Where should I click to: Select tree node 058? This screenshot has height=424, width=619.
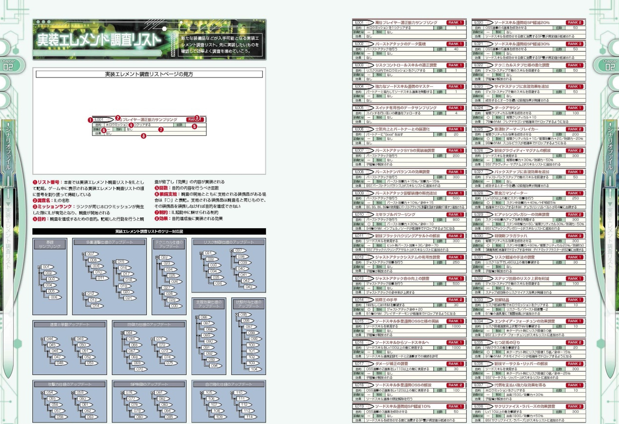click(60, 417)
